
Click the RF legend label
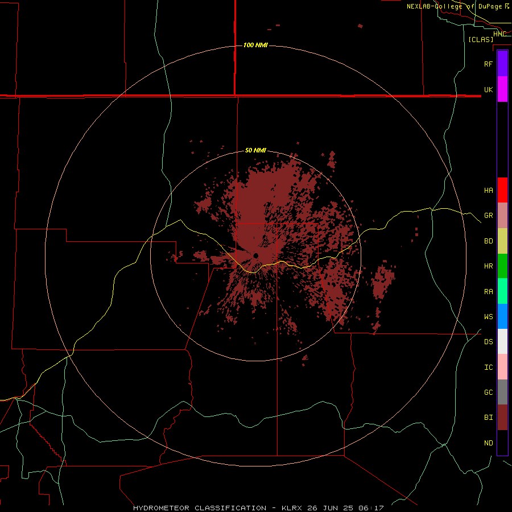pyautogui.click(x=488, y=64)
